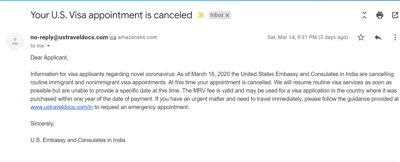Click the "to me" recipient text

(x=37, y=46)
